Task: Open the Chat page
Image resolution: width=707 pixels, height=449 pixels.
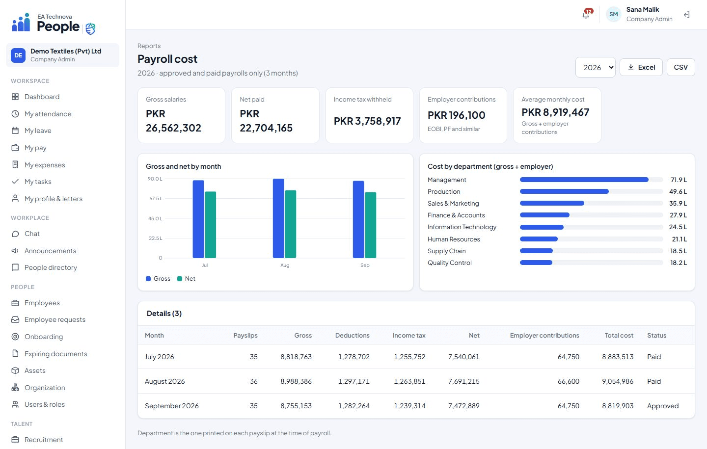Action: tap(62, 234)
